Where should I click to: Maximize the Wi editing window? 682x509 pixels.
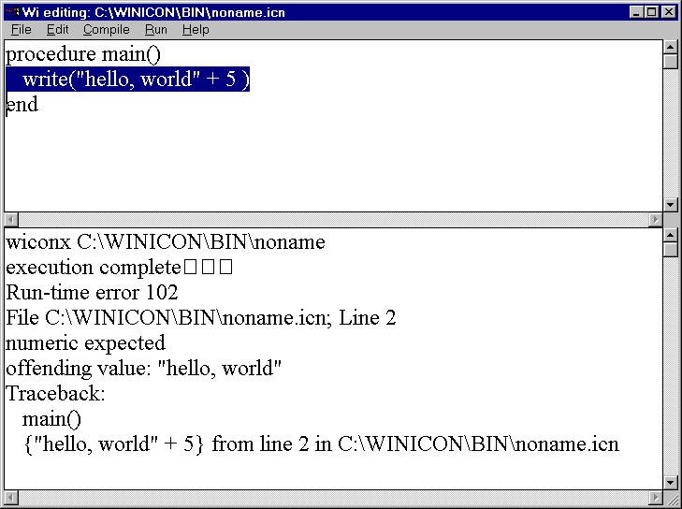(x=651, y=12)
